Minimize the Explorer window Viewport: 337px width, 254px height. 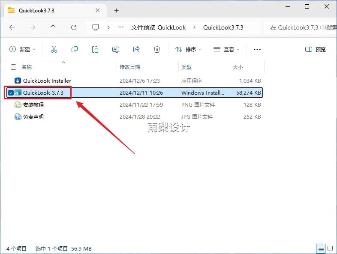tap(288, 7)
